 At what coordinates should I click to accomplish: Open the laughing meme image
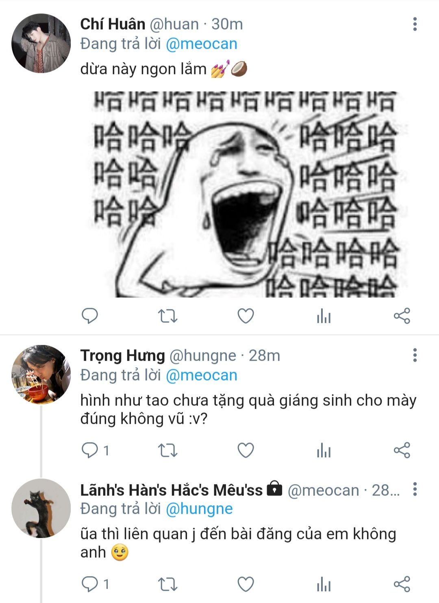pyautogui.click(x=245, y=194)
